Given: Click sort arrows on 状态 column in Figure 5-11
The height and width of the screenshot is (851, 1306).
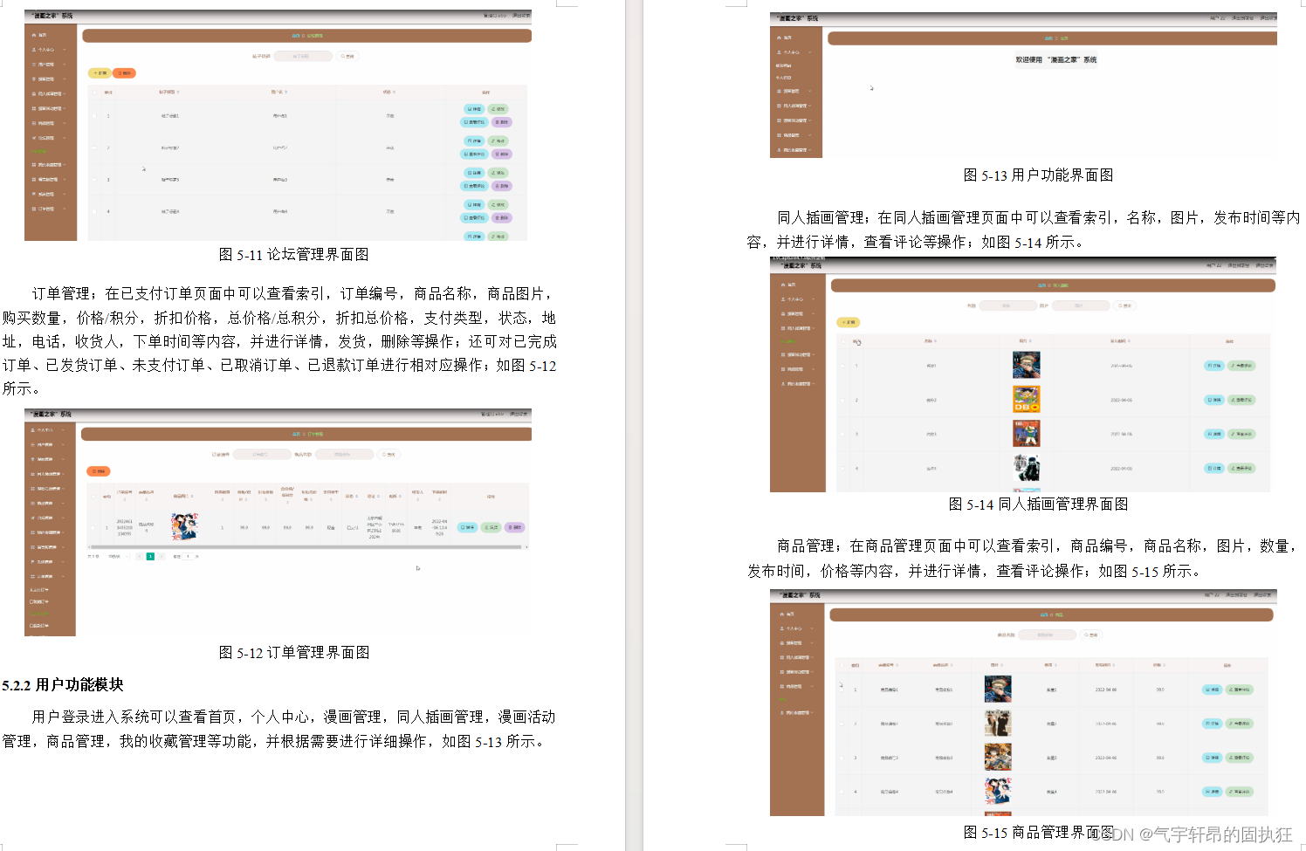Looking at the screenshot, I should [x=395, y=92].
